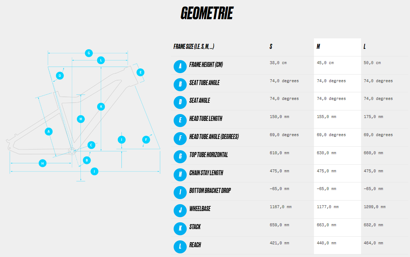This screenshot has width=410, height=257.
Task: Click the 440,0 mm reach value for size M
Action: 326,243
